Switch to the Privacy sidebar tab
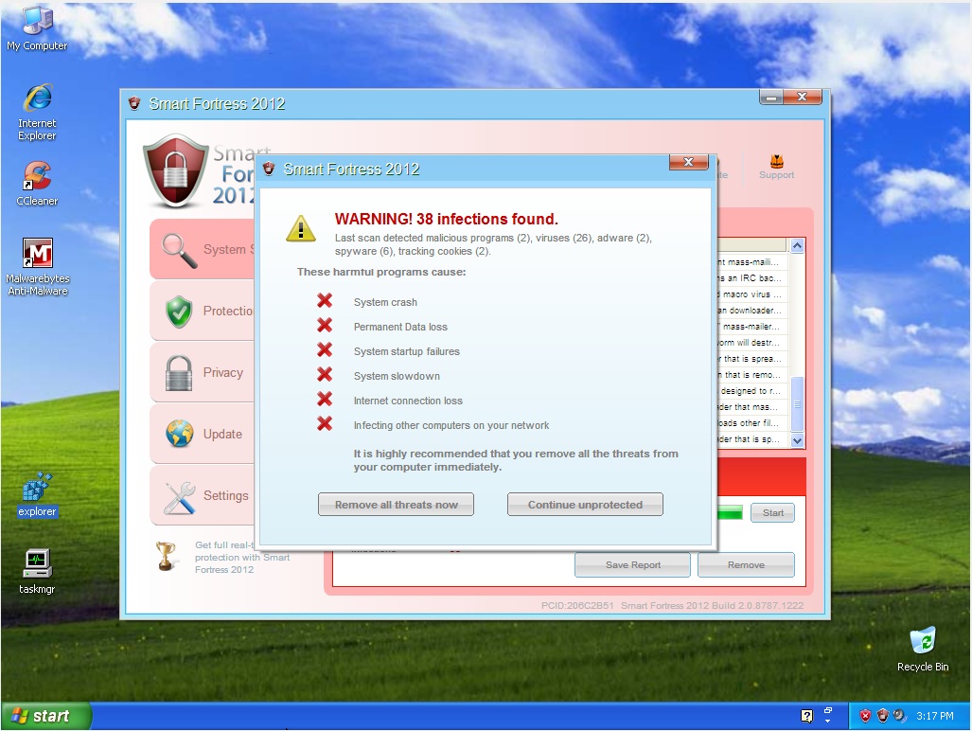This screenshot has width=972, height=731. point(203,372)
